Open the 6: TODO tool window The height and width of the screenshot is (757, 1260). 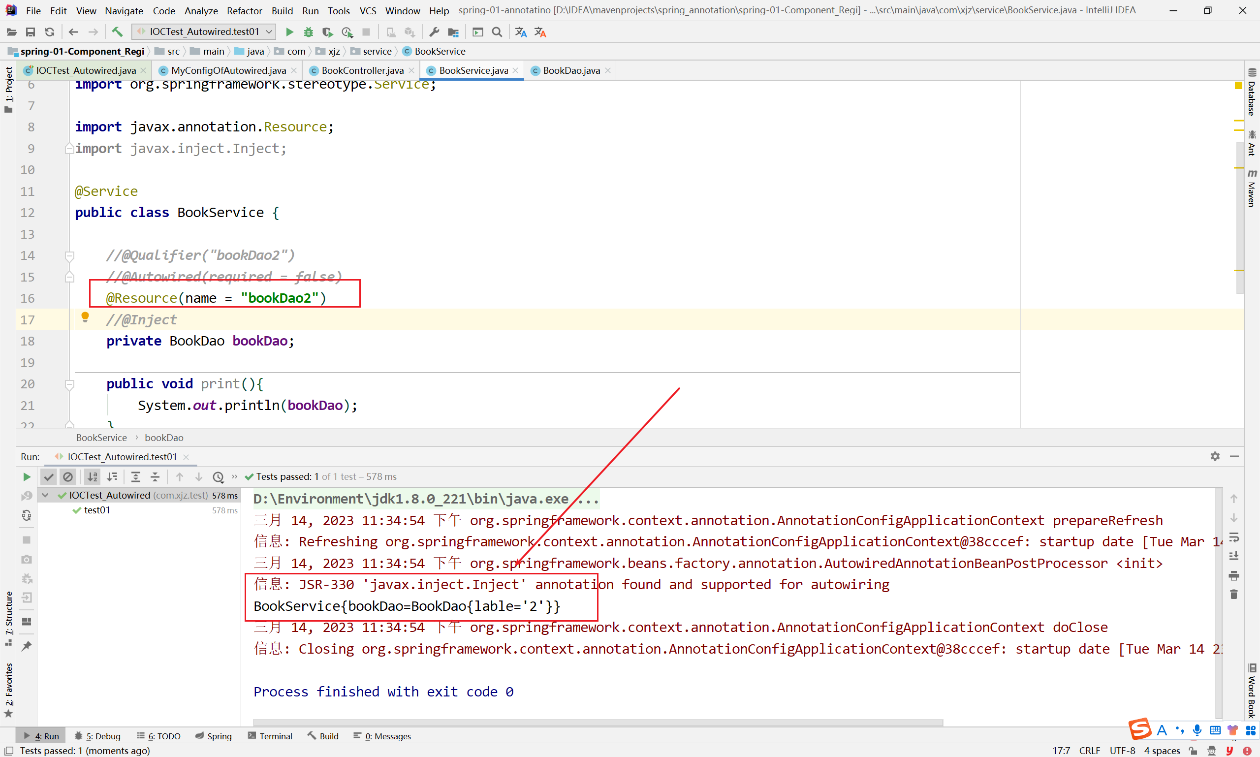[158, 736]
